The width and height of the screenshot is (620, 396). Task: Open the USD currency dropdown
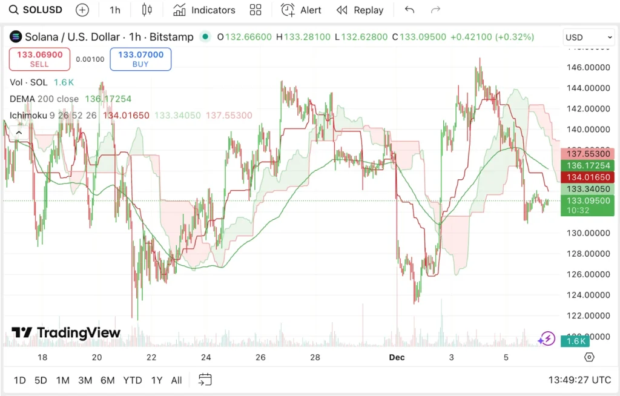(x=589, y=38)
